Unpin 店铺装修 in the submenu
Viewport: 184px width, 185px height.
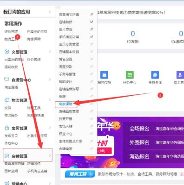pos(92,22)
